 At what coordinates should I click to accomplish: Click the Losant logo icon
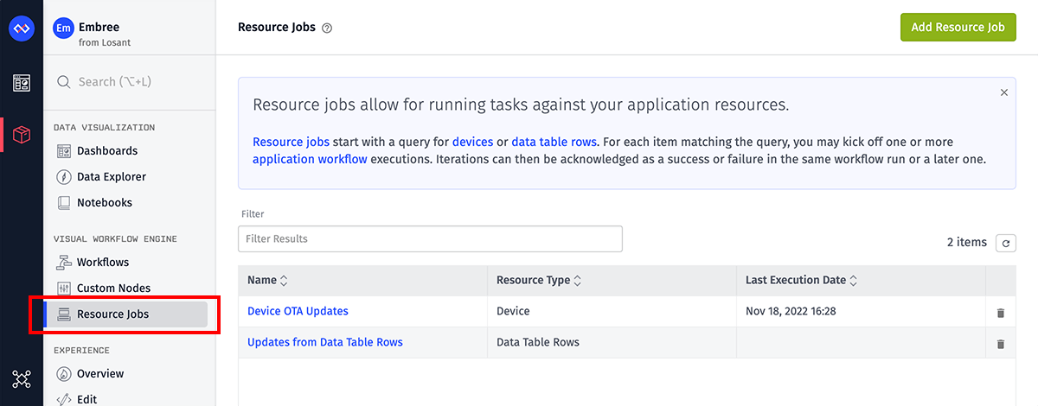[x=21, y=29]
